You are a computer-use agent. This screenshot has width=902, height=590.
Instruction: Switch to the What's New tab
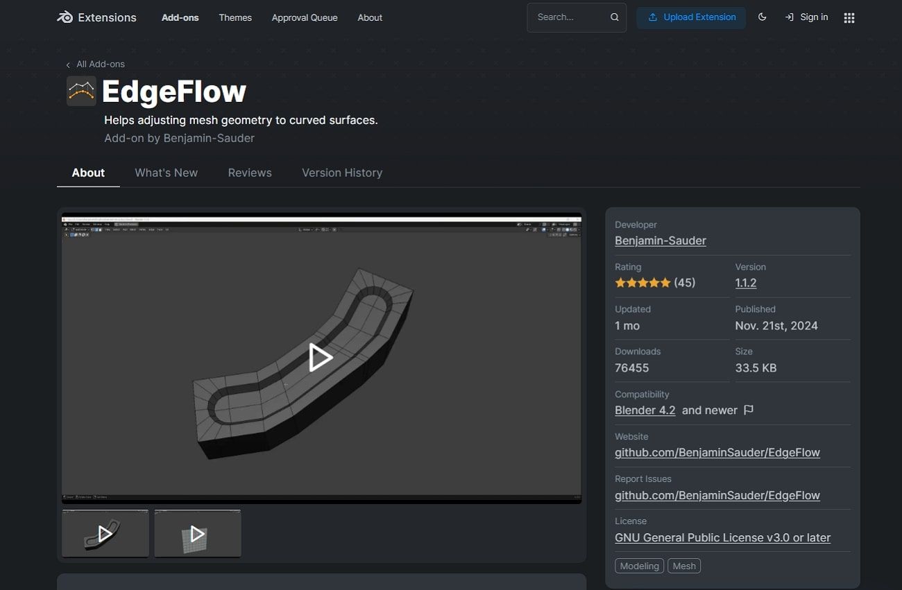tap(166, 173)
